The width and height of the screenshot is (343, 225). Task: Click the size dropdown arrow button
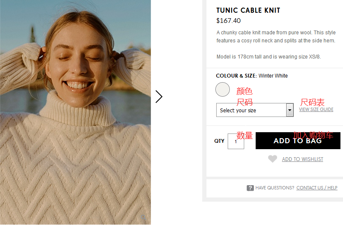pyautogui.click(x=290, y=110)
